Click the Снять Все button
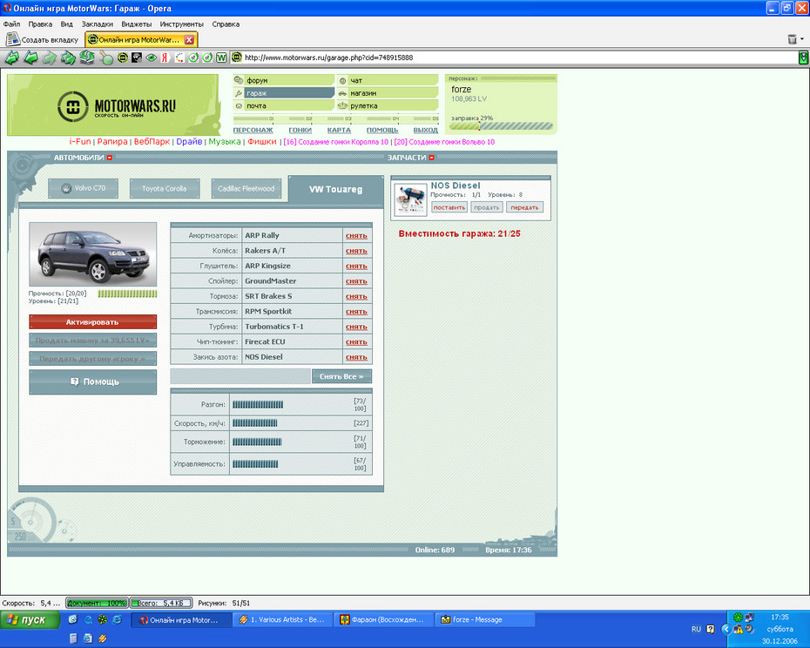Screen dimensions: 810x648 [341, 376]
